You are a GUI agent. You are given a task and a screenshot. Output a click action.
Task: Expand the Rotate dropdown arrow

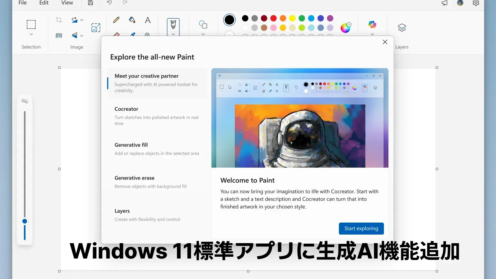pos(82,20)
